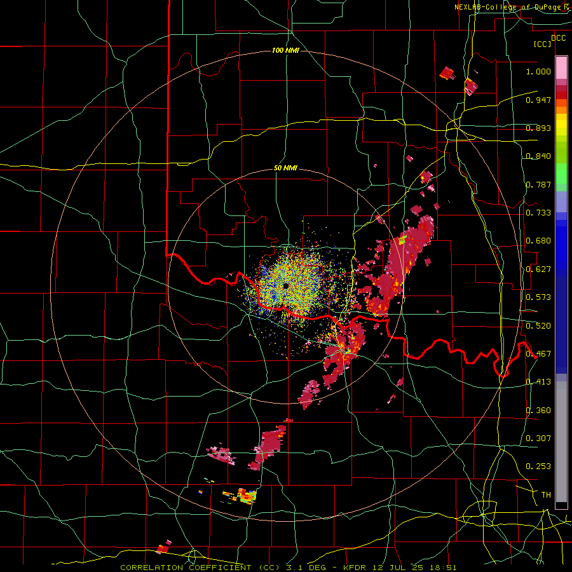Image resolution: width=572 pixels, height=572 pixels.
Task: Click the 0.893 scale value
Action: [538, 128]
